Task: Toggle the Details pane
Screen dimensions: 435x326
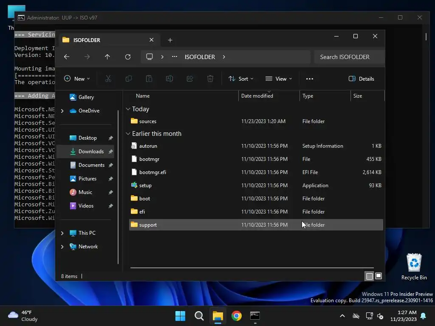Action: (x=361, y=79)
